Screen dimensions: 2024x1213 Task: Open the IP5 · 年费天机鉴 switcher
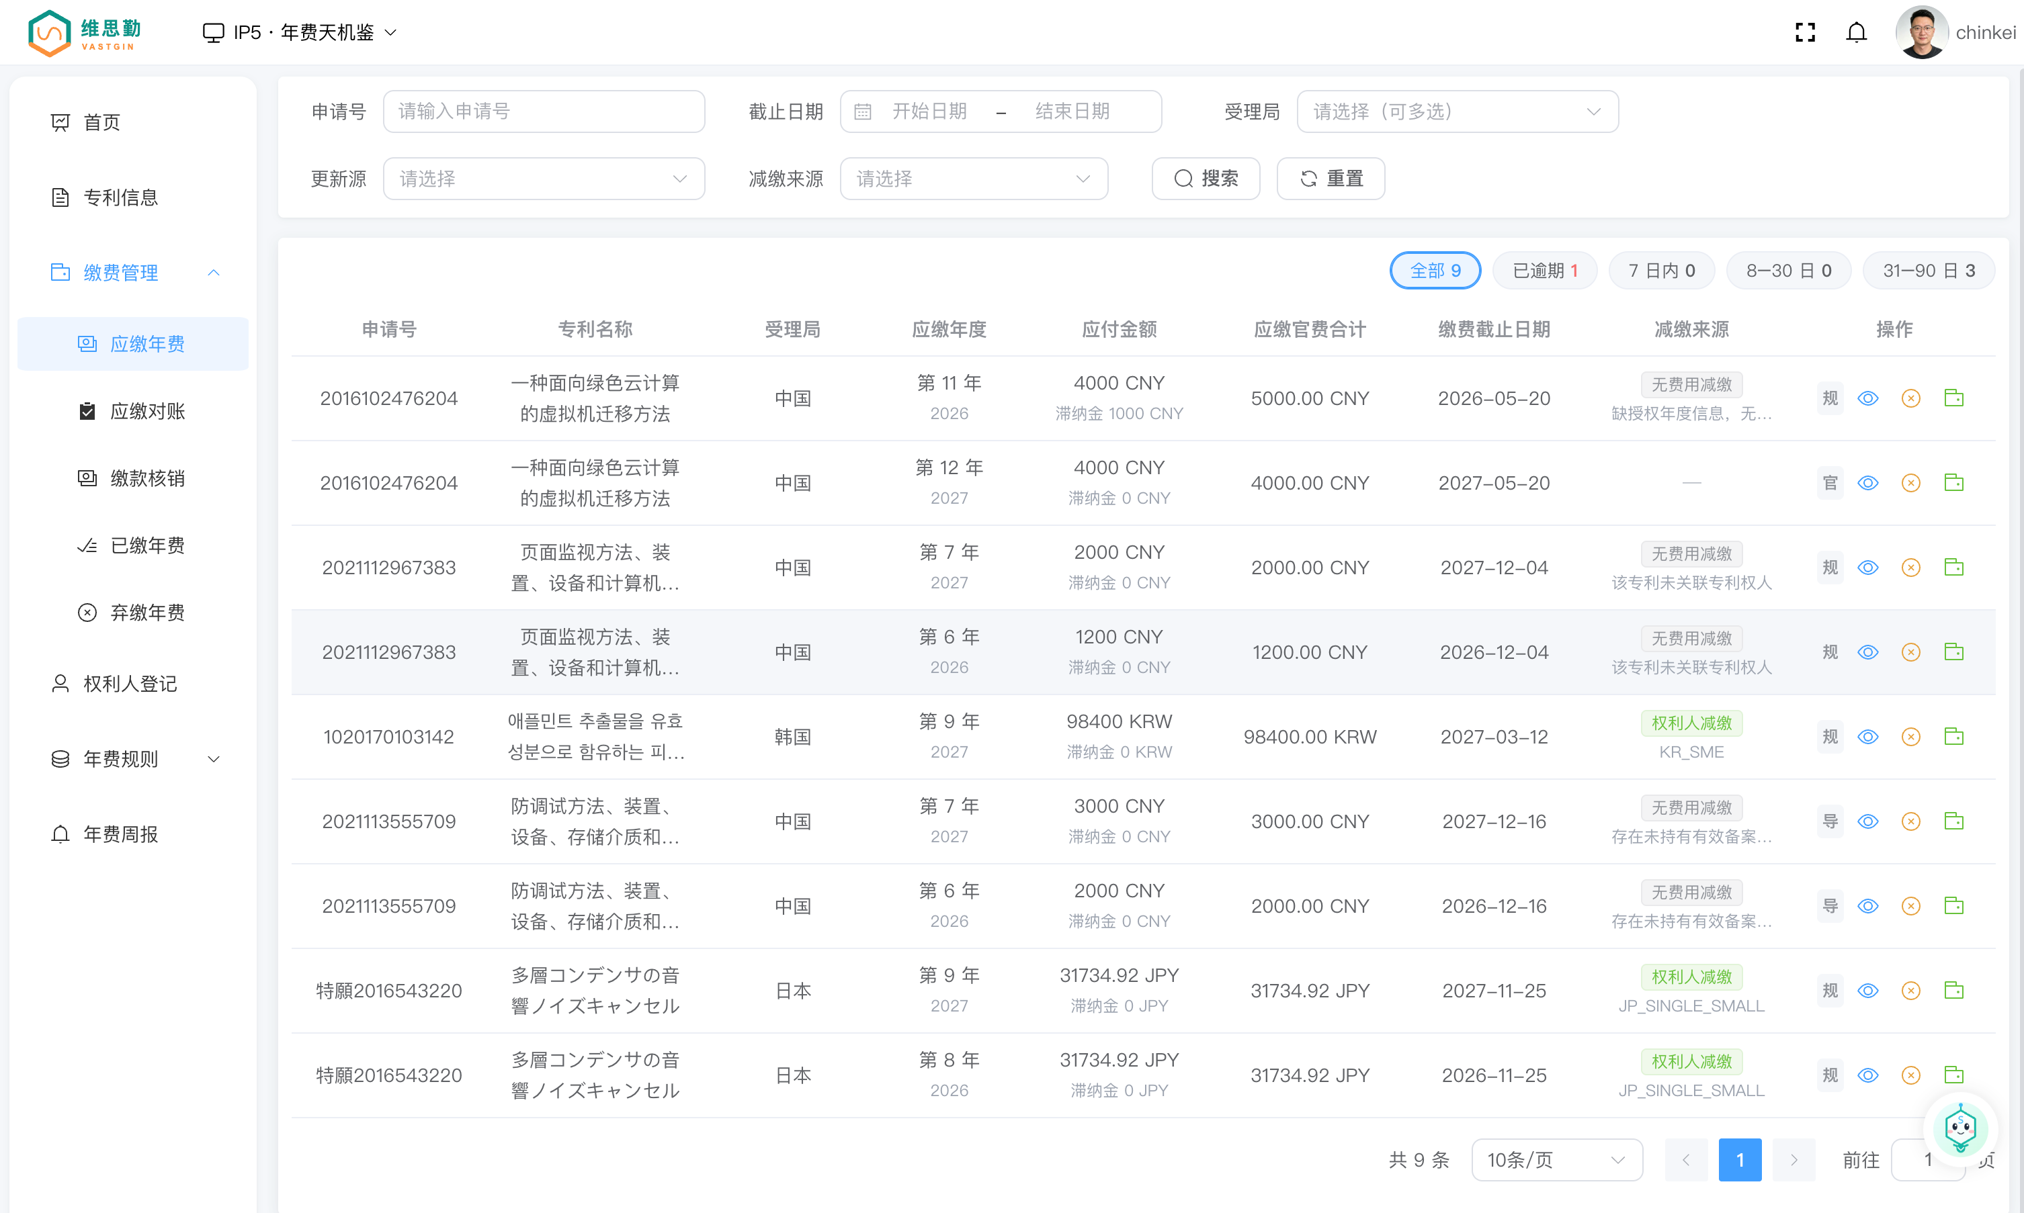click(299, 33)
